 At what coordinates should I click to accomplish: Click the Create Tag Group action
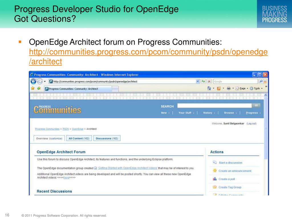230,187
